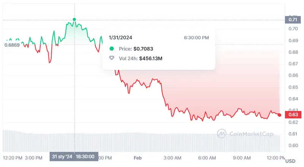Click the USD currency label
Viewport: 304px width, 167px height.
coord(290,161)
